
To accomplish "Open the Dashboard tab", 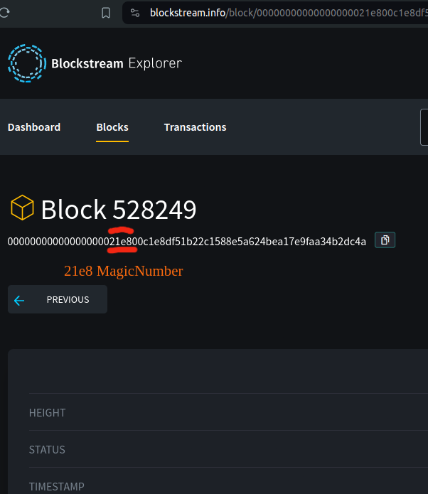I will coord(34,127).
